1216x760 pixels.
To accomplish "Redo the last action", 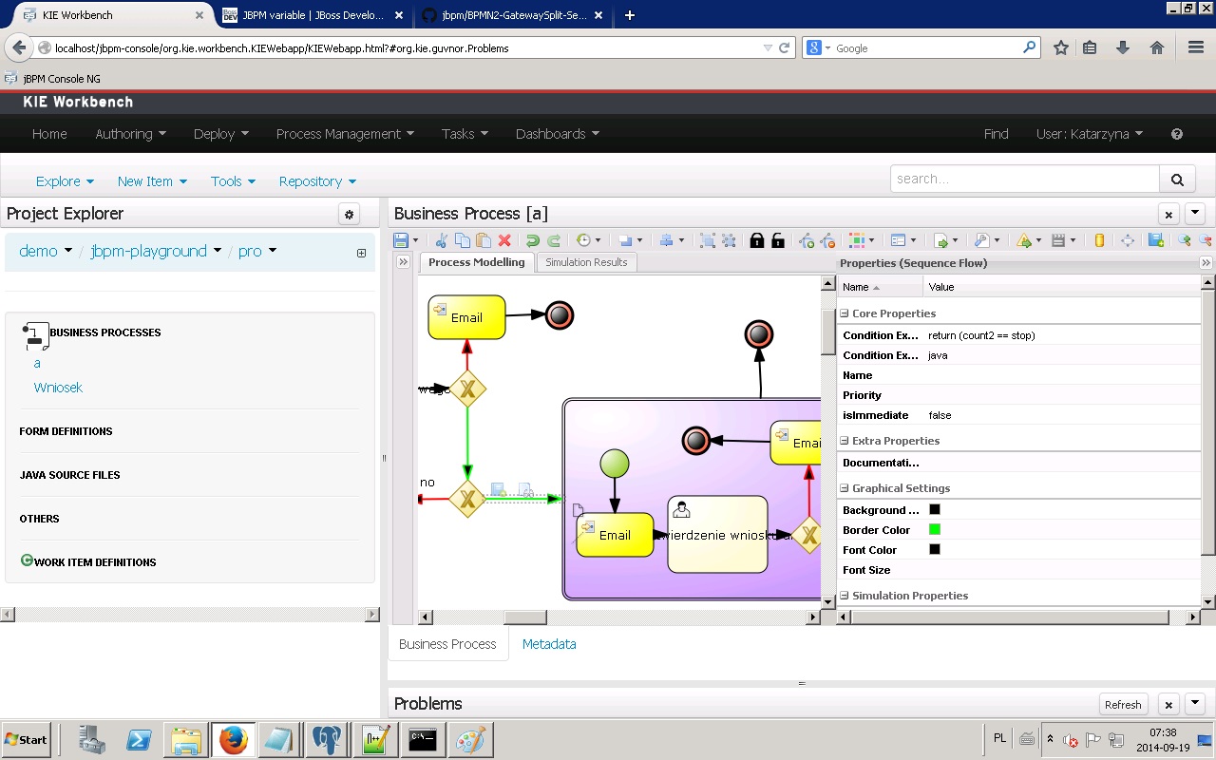I will pyautogui.click(x=554, y=240).
